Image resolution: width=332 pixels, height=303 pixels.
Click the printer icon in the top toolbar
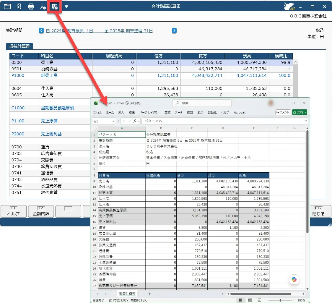click(31, 7)
